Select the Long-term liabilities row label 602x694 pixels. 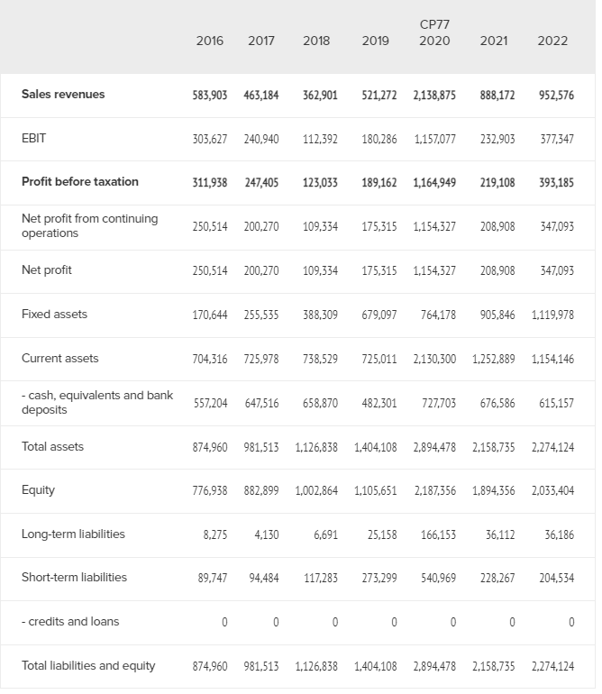[73, 534]
